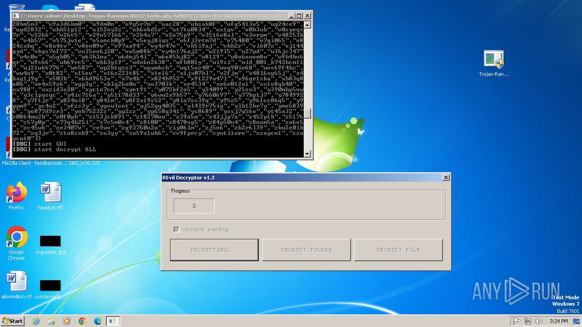This screenshot has width=582, height=327.
Task: Click the Start button
Action: pos(12,321)
